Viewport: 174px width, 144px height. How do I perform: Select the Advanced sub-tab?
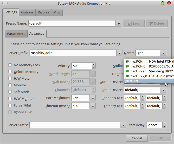[37, 34]
